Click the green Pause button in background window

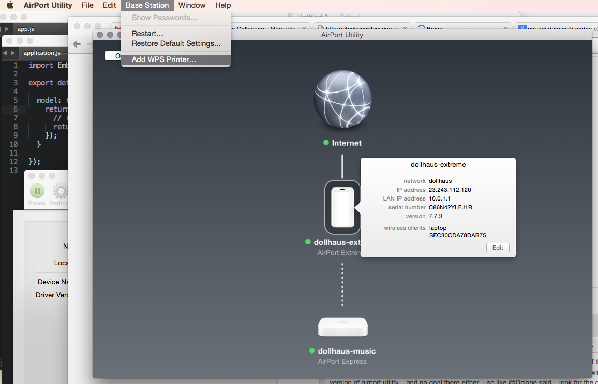[37, 191]
